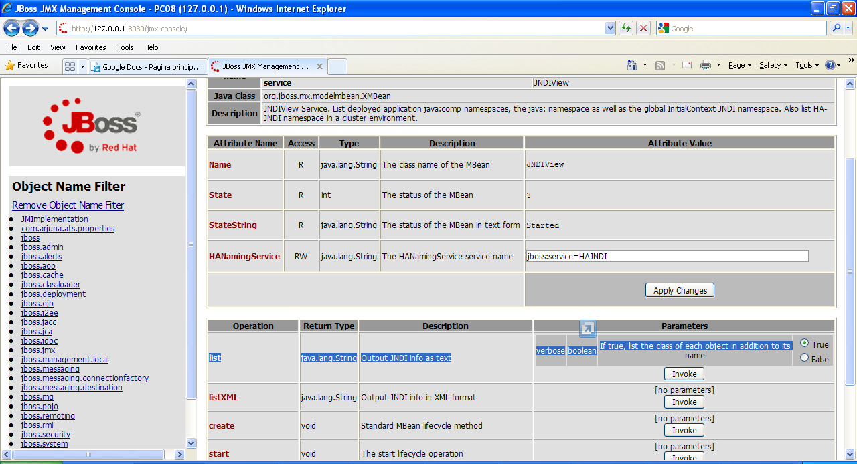Click the Home icon on the command bar
The image size is (857, 464).
(632, 64)
